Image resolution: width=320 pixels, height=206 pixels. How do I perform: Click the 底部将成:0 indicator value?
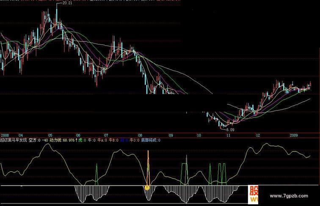(151, 140)
